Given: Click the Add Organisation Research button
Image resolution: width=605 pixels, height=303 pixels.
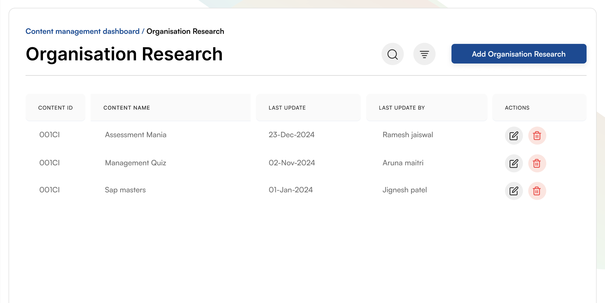Looking at the screenshot, I should coord(518,54).
